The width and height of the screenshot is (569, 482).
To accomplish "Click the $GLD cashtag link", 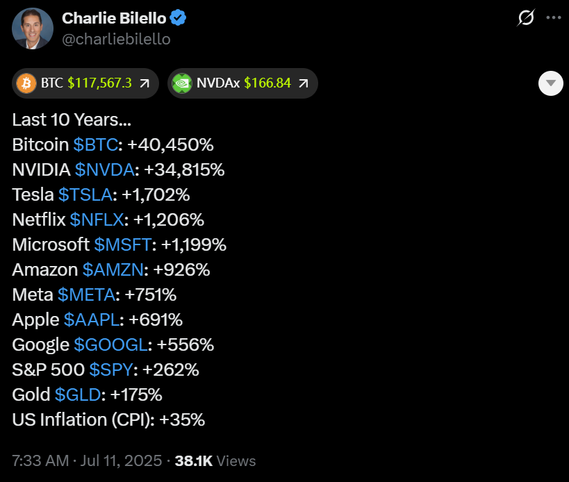I will click(78, 395).
